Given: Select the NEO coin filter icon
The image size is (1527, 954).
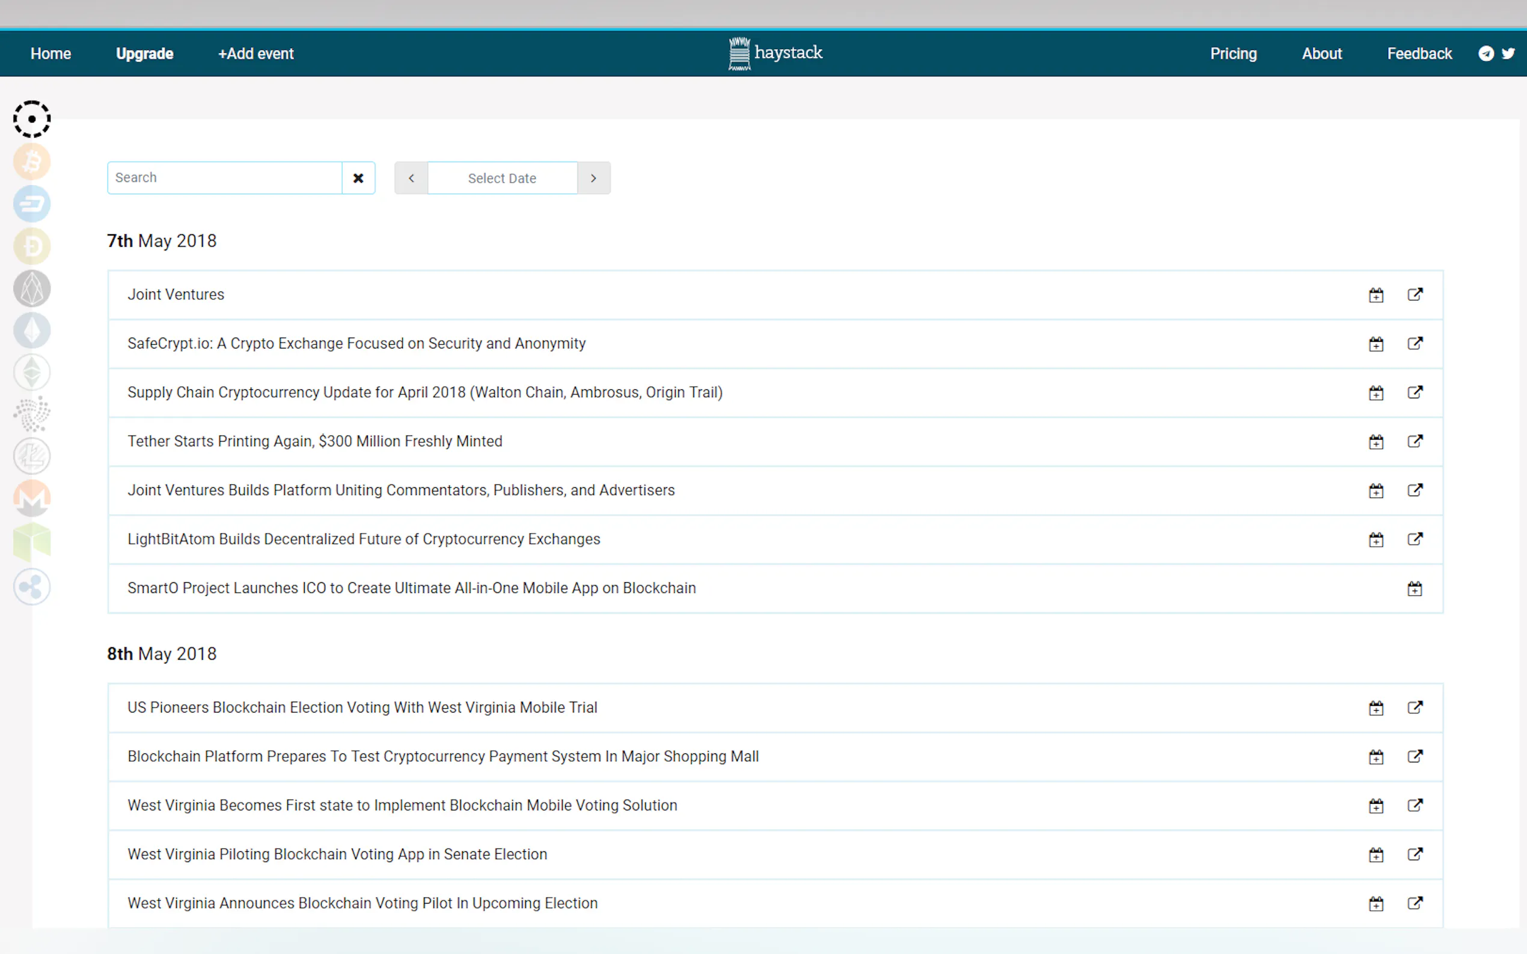Looking at the screenshot, I should coord(32,541).
